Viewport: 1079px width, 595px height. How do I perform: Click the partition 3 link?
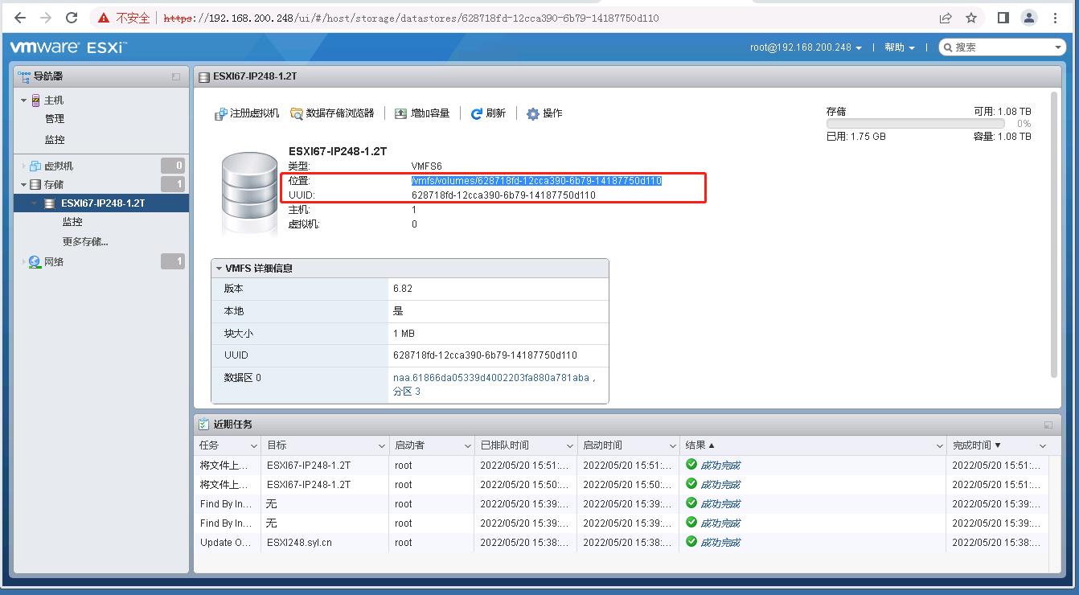(407, 392)
